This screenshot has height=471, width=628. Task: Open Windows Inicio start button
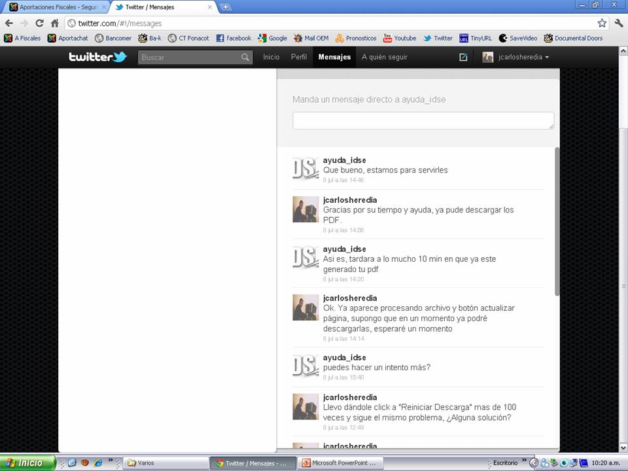point(27,463)
